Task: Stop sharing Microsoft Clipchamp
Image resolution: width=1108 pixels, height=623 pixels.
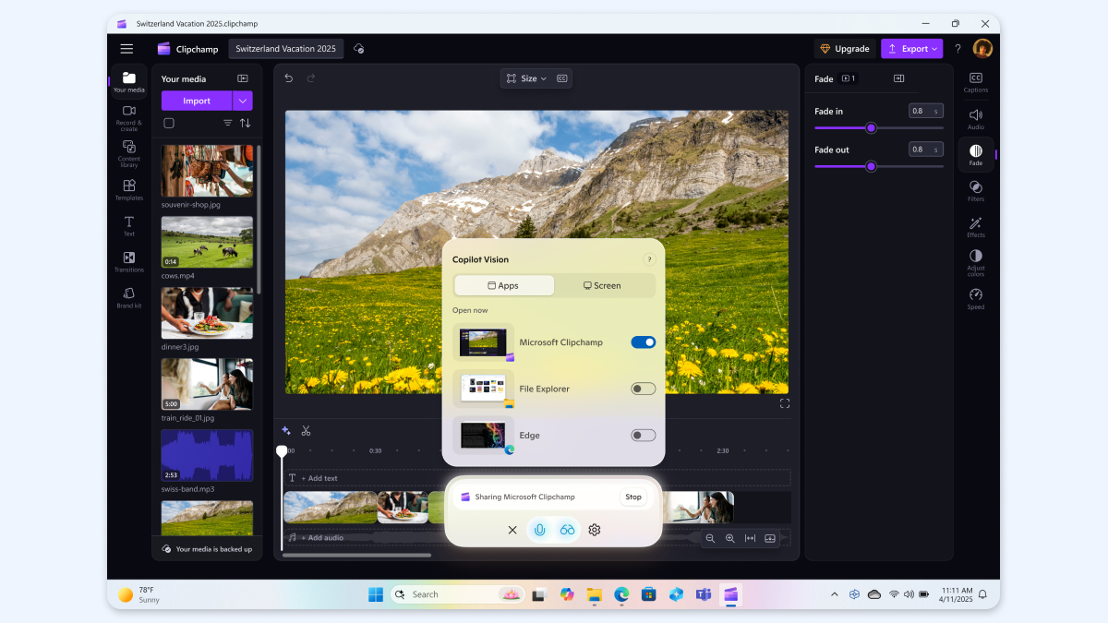Action: (x=633, y=497)
